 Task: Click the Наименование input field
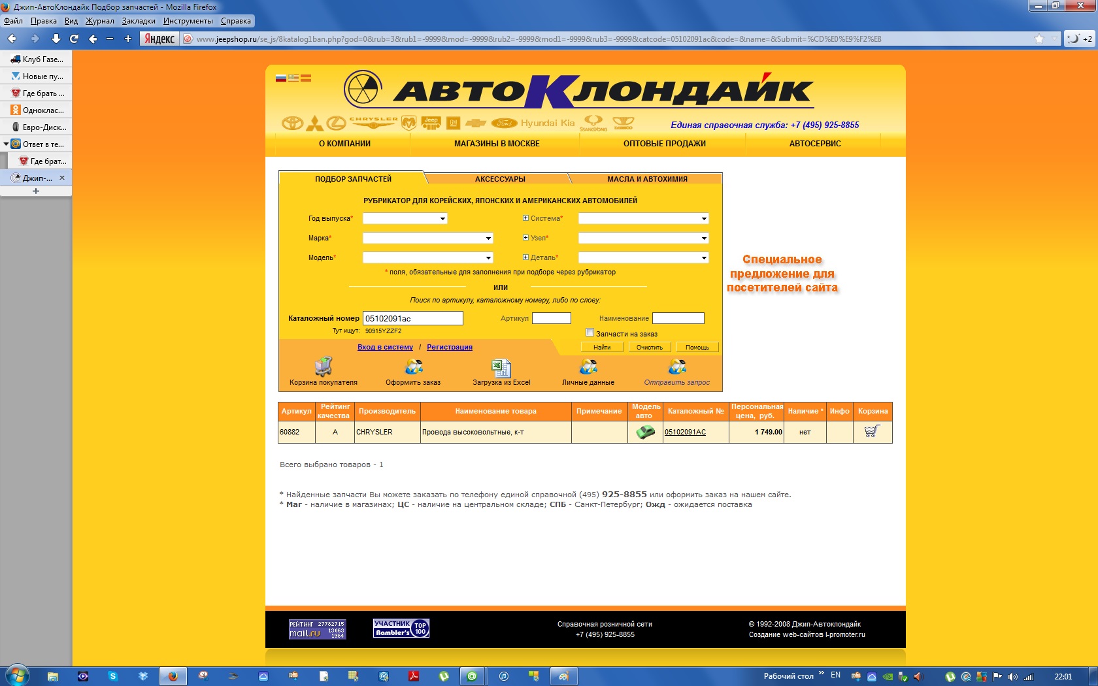point(678,318)
